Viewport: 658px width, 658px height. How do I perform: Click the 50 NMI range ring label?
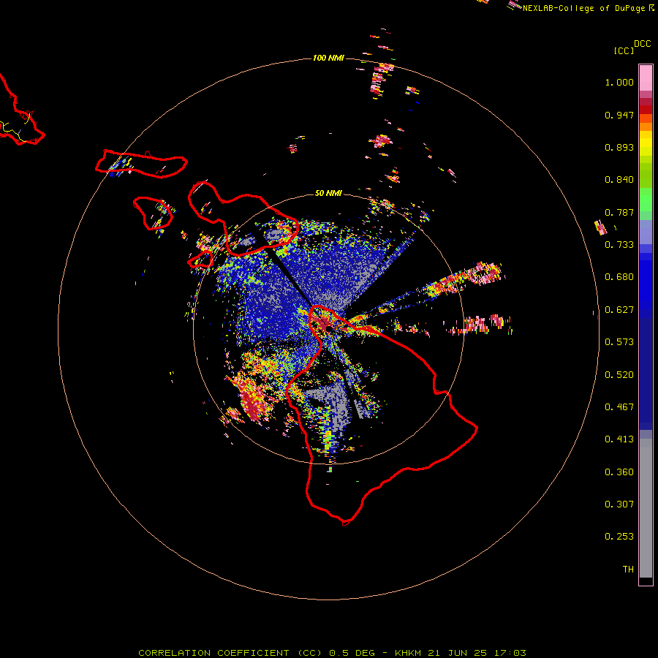click(x=328, y=193)
